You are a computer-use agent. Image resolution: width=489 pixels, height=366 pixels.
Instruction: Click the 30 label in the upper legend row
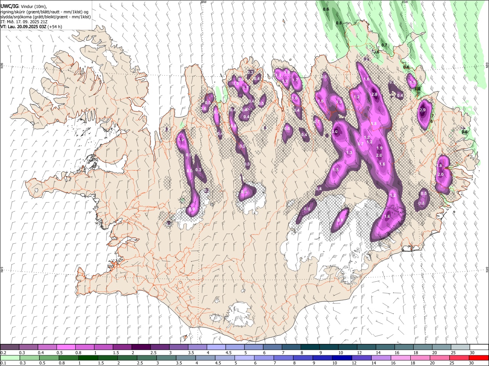coord(472,353)
